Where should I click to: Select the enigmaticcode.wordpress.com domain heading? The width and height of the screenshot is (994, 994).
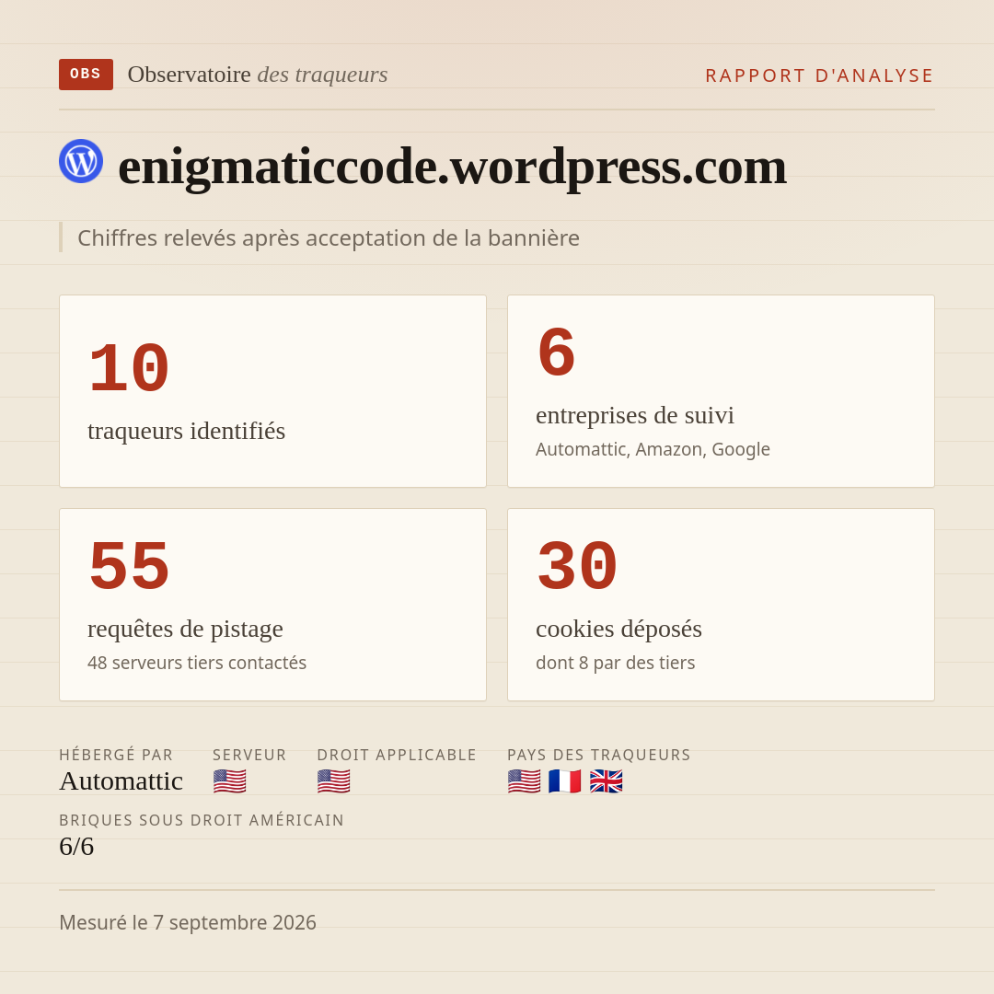[x=452, y=167]
